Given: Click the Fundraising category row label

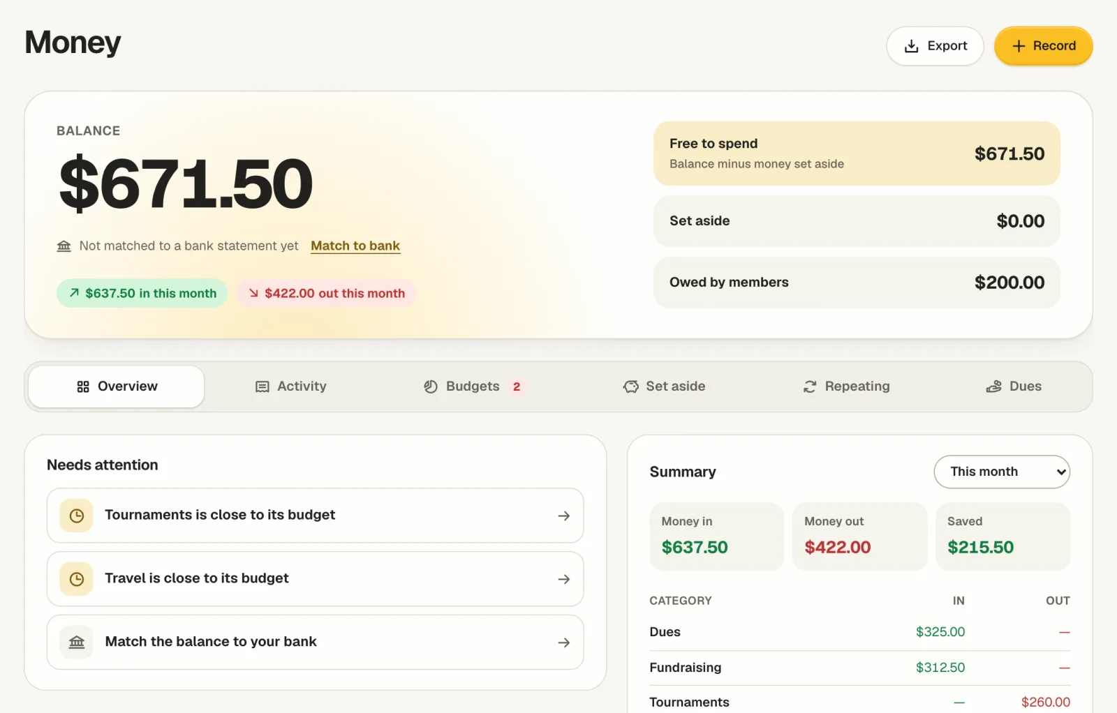Looking at the screenshot, I should pyautogui.click(x=685, y=668).
